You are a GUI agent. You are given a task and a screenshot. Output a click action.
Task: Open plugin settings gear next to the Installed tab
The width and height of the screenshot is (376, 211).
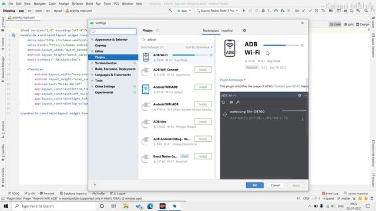pyautogui.click(x=244, y=30)
